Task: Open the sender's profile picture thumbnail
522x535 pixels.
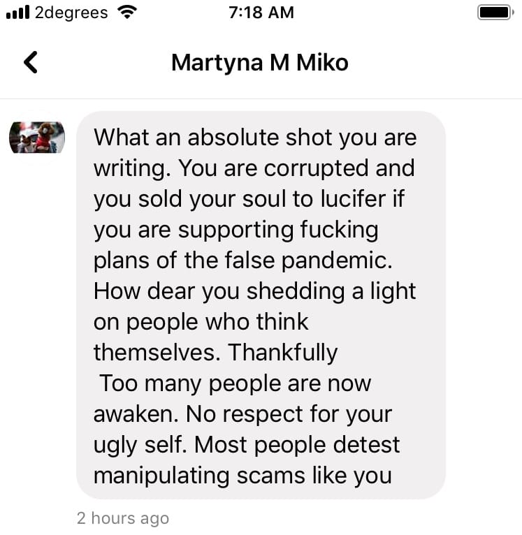Action: pos(37,138)
